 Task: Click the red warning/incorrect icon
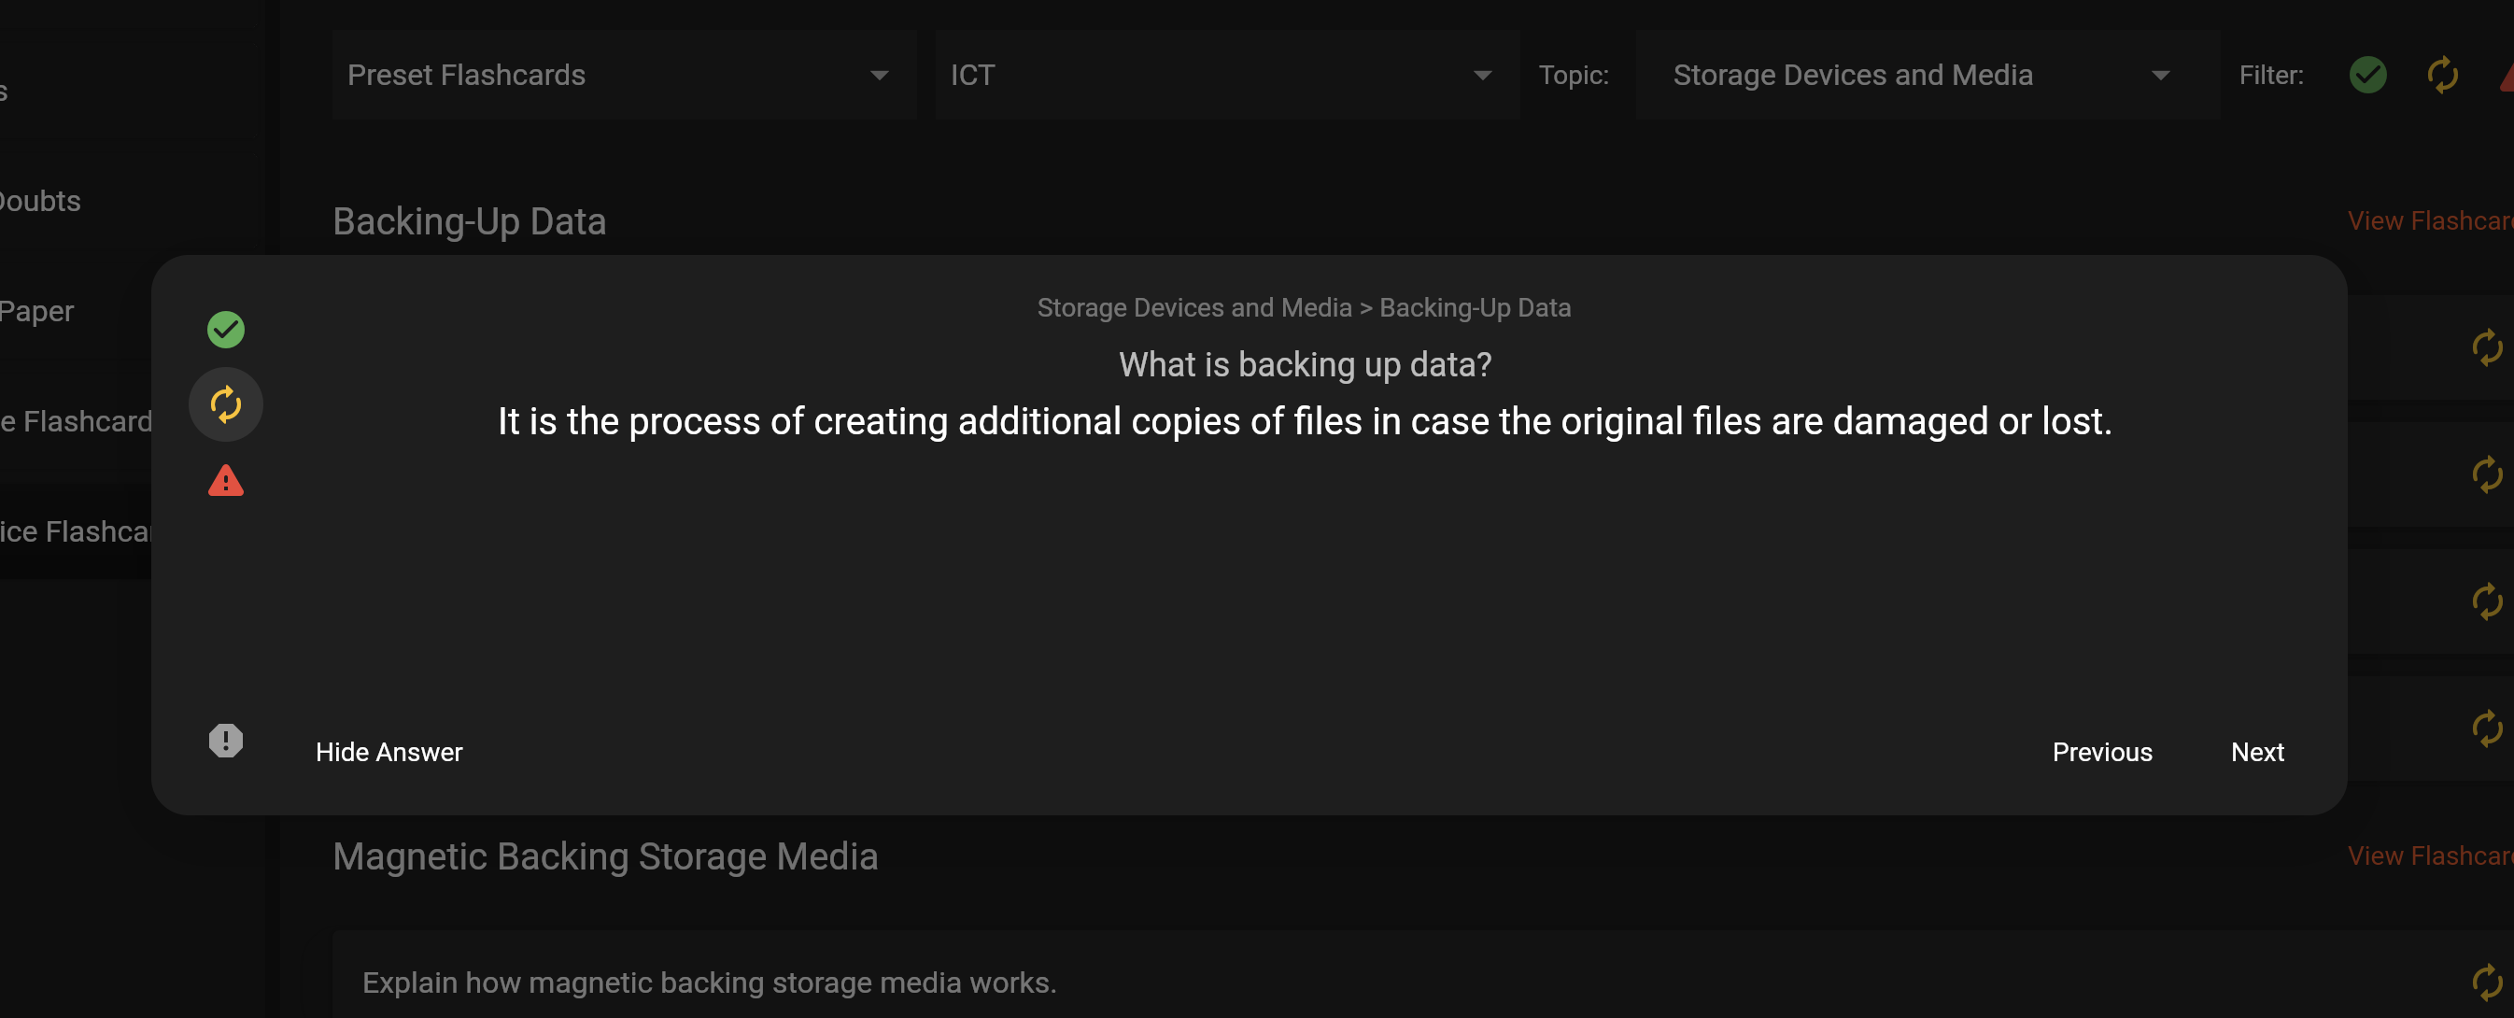[224, 481]
